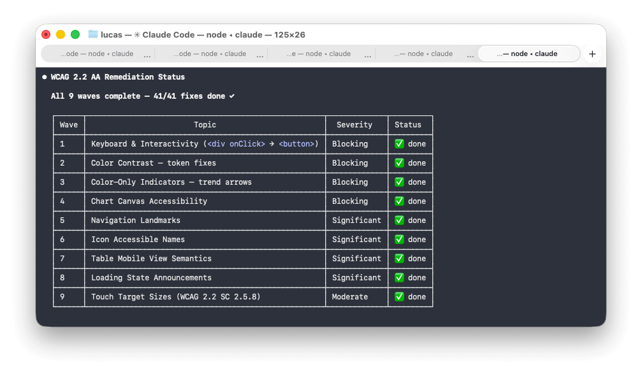
Task: Click the green check for Navigation Landmarks row
Action: [x=400, y=220]
